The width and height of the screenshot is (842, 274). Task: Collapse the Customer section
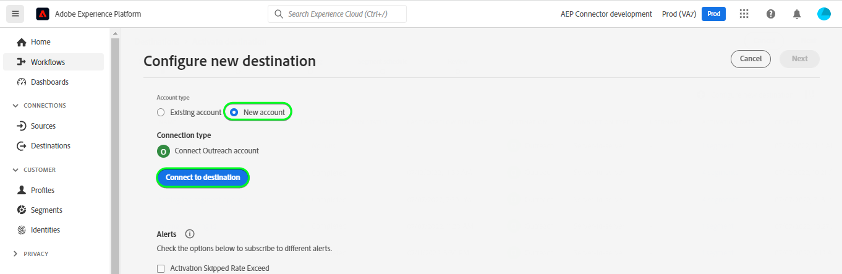point(15,170)
